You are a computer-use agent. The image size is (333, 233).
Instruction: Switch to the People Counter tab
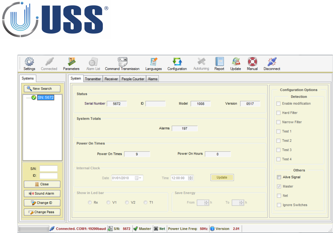pyautogui.click(x=133, y=79)
